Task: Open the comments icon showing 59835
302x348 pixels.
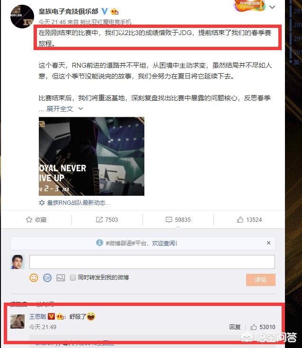Action: pyautogui.click(x=169, y=220)
